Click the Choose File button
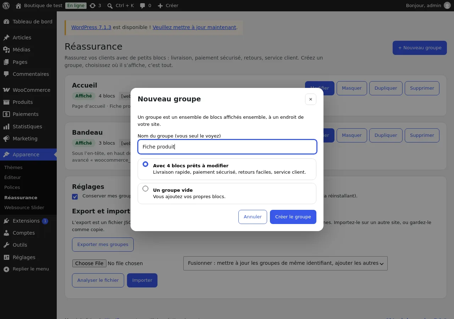 [89, 263]
